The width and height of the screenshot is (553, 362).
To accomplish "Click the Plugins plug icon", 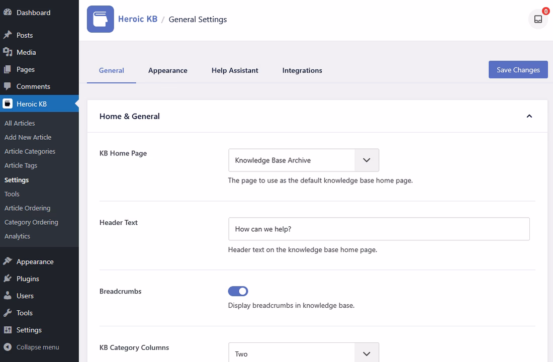I will pyautogui.click(x=8, y=279).
